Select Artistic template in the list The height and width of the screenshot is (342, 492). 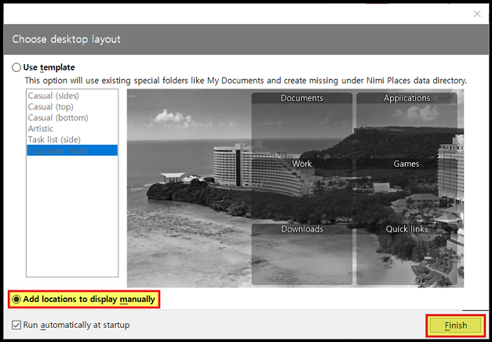72,128
